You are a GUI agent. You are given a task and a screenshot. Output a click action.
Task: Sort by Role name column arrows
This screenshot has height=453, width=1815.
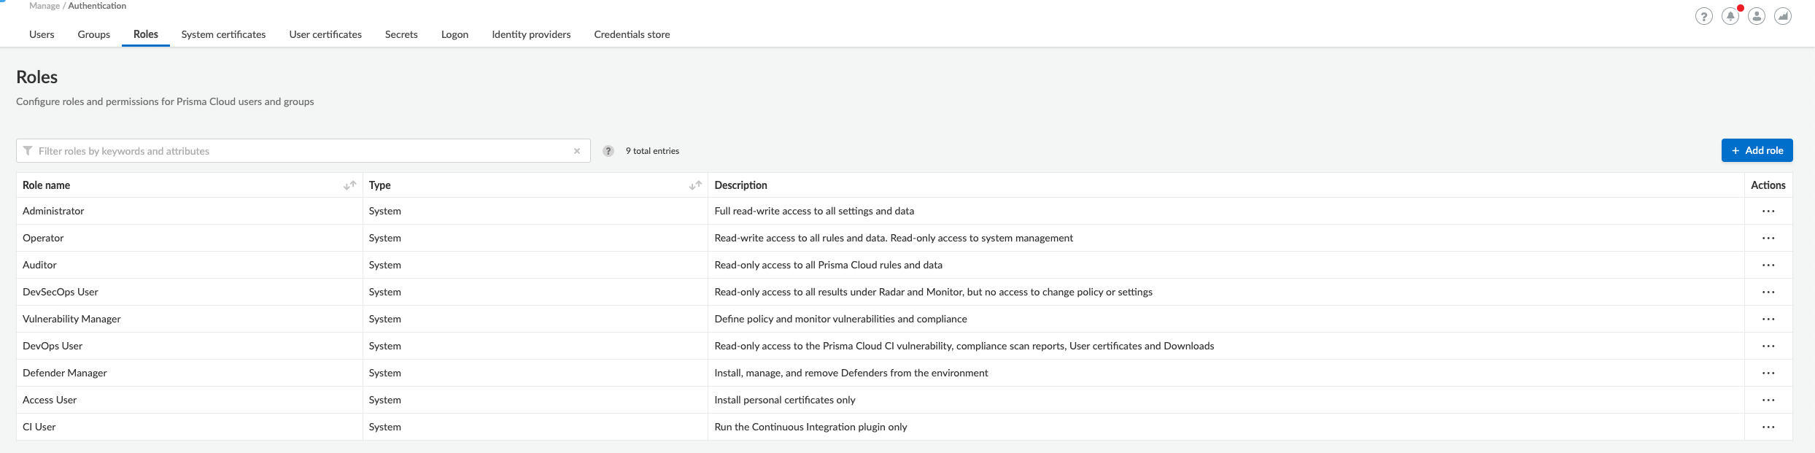(350, 185)
